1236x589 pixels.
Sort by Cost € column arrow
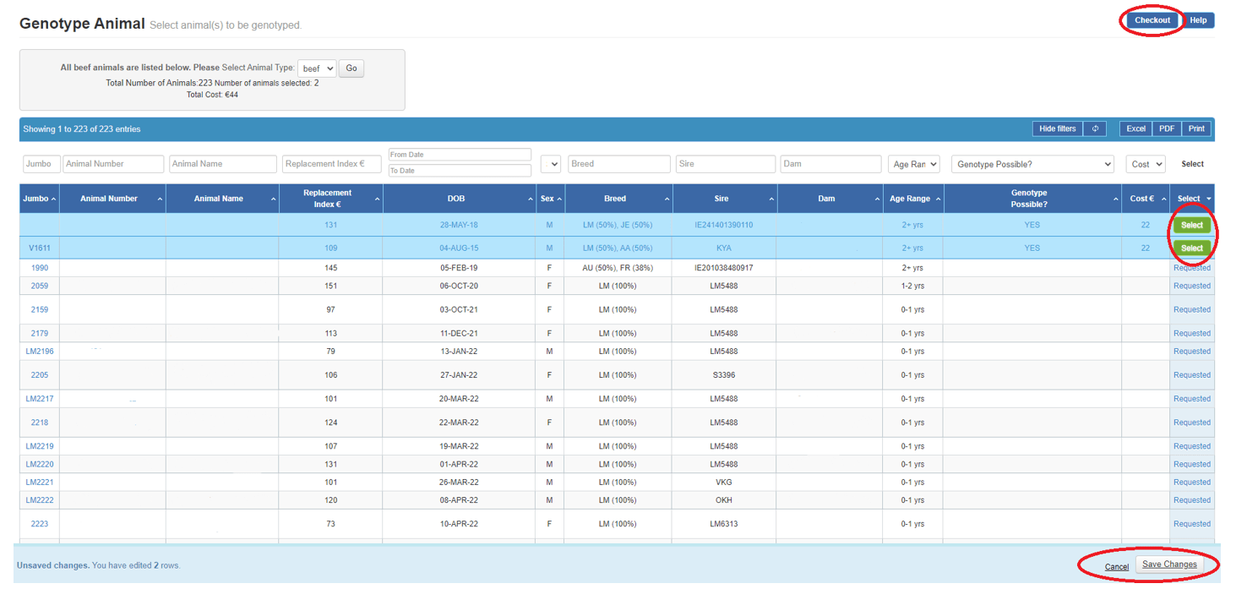click(x=1162, y=199)
